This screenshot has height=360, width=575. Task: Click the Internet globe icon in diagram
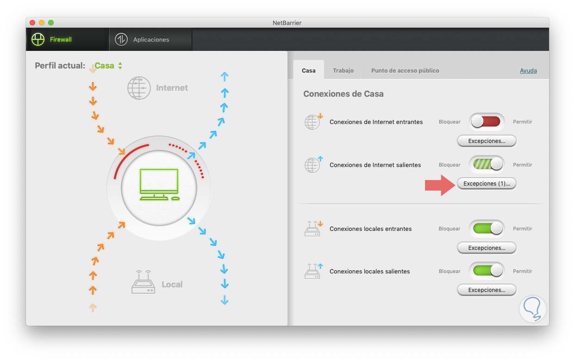(139, 88)
